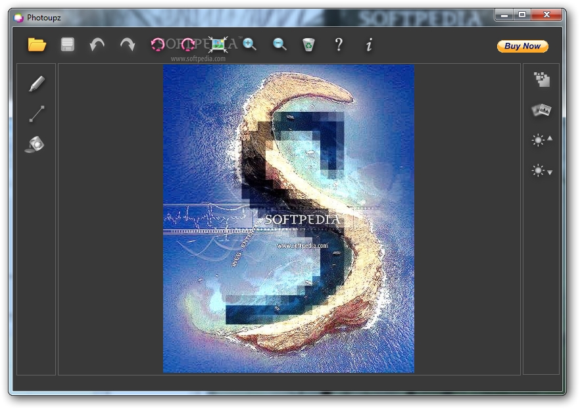Click the Buy Now button
The image size is (580, 409).
coord(522,46)
